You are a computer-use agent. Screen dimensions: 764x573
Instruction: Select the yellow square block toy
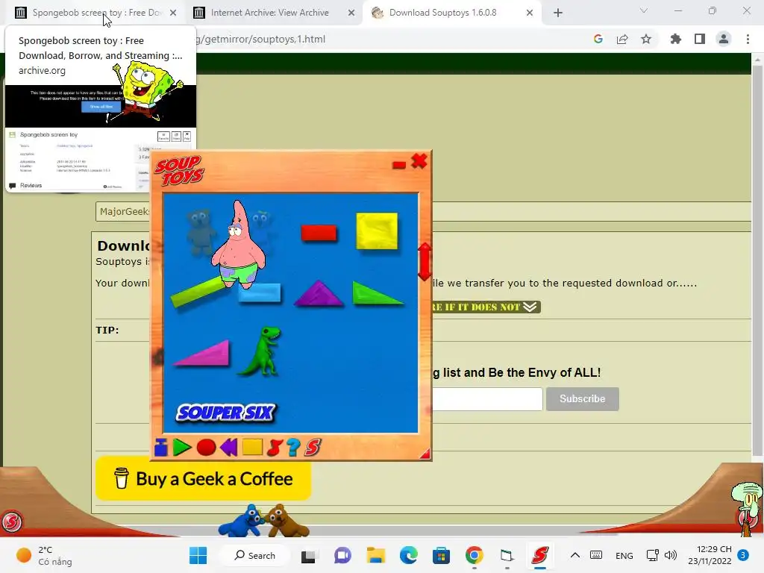[377, 231]
